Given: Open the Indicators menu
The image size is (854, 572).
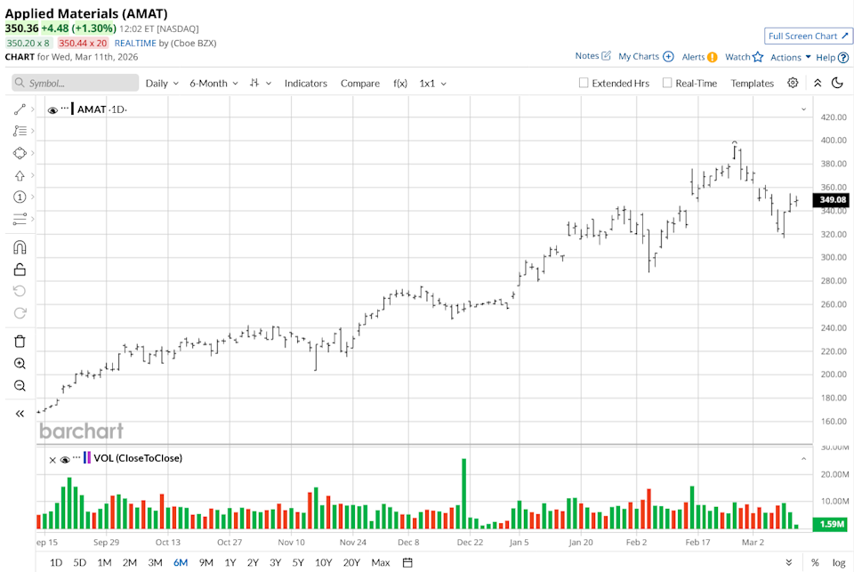Looking at the screenshot, I should 305,83.
